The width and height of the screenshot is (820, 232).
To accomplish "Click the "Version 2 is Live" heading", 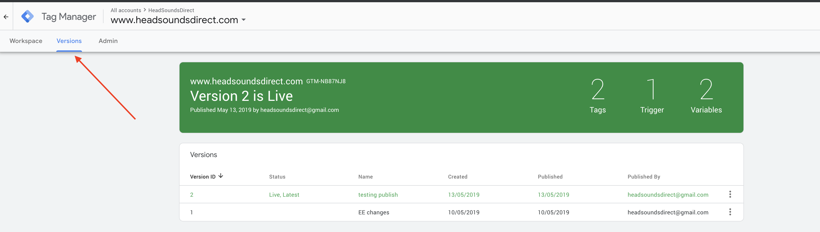I will pos(241,96).
